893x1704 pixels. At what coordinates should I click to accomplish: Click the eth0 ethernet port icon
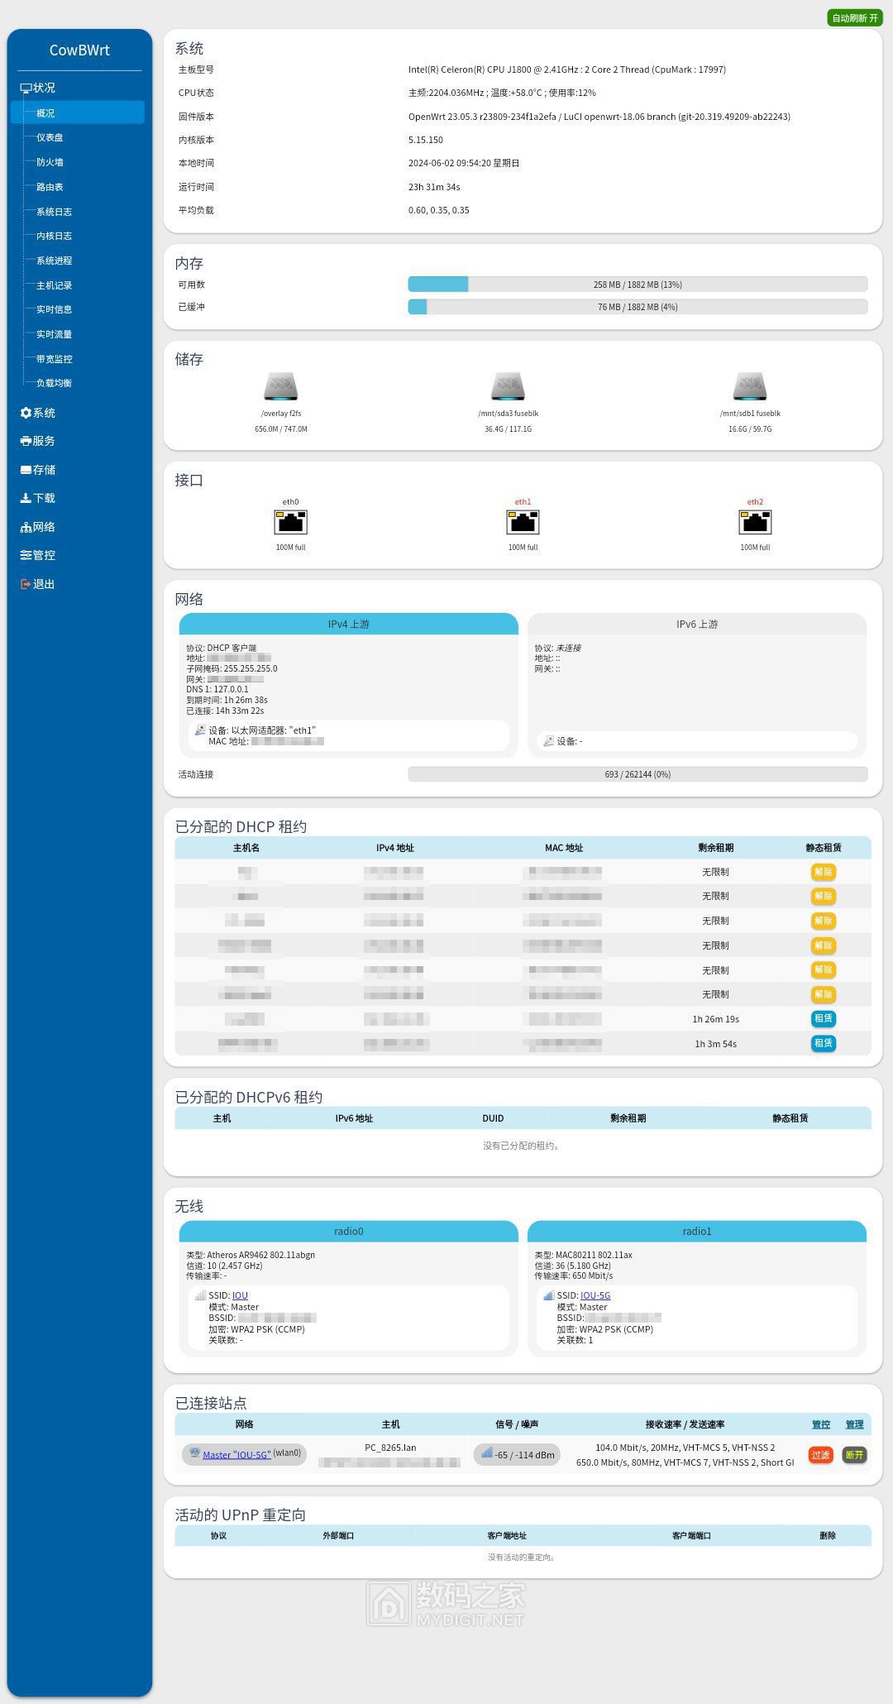point(290,522)
